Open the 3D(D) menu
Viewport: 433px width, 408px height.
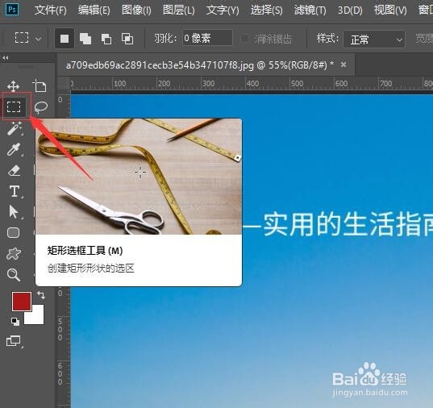pyautogui.click(x=350, y=10)
